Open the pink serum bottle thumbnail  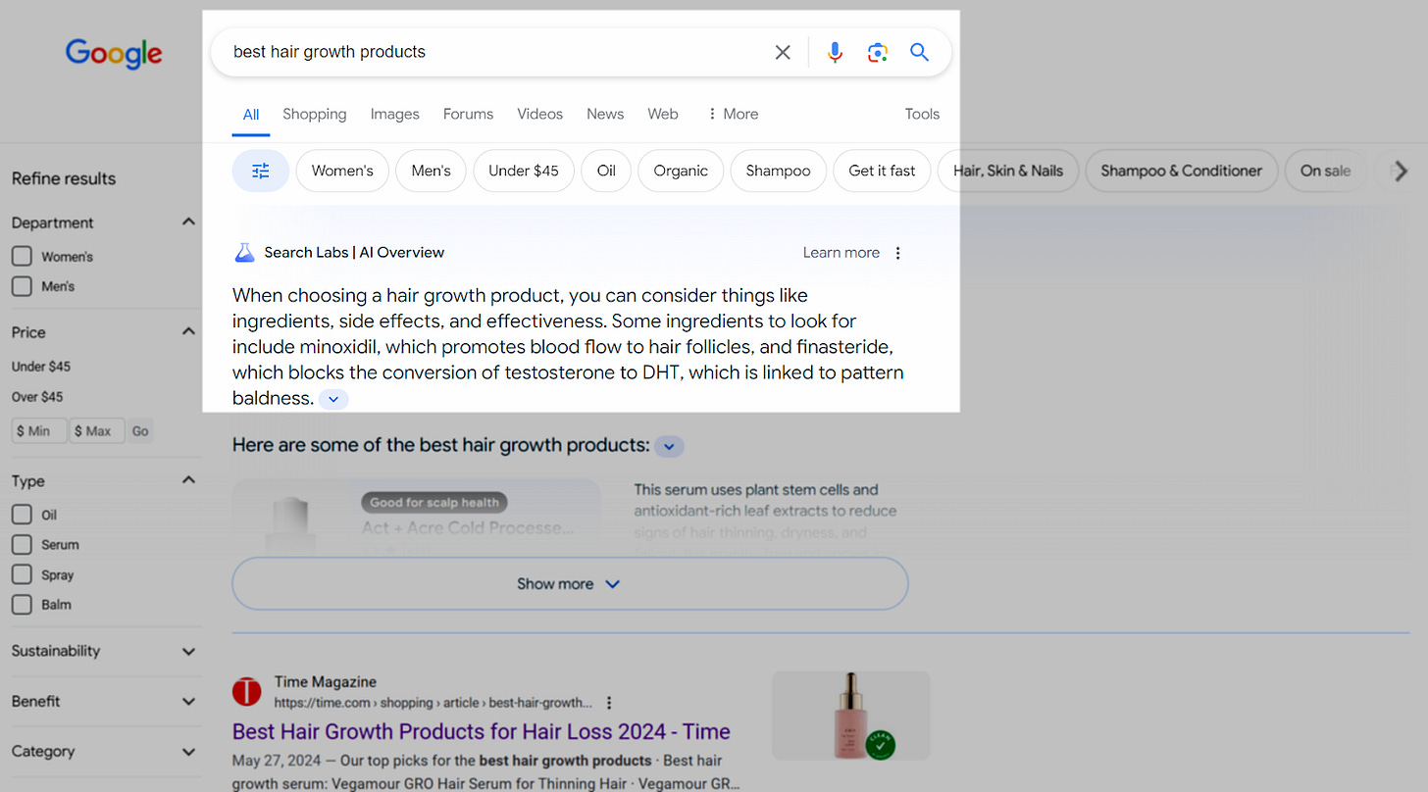851,716
